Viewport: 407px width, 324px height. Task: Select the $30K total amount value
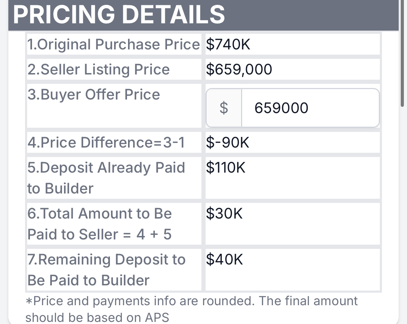(x=224, y=213)
